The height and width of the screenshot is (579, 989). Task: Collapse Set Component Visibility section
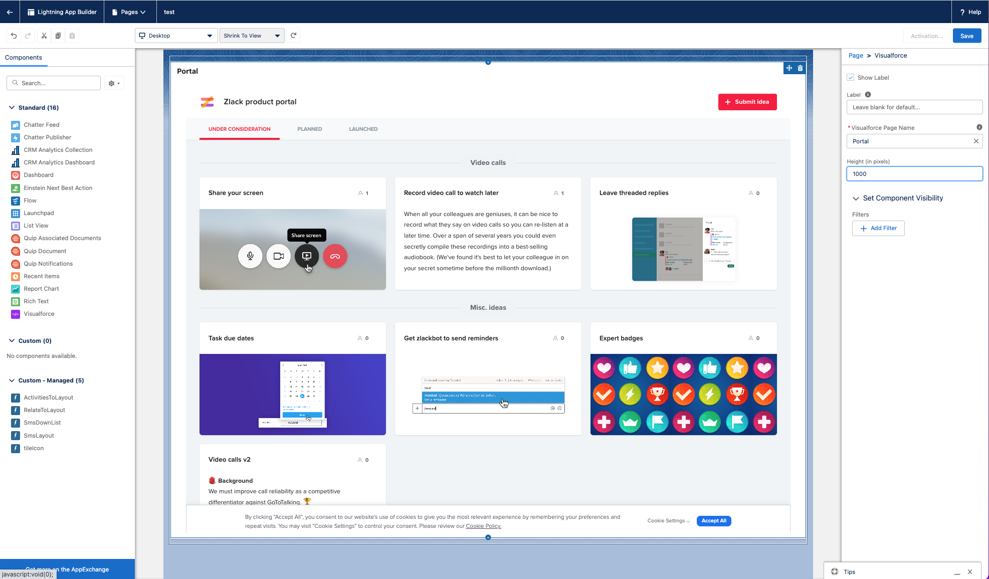pyautogui.click(x=856, y=199)
